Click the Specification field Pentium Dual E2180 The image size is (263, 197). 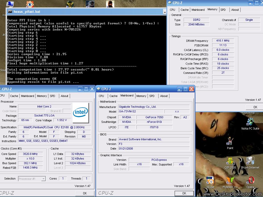54,127
